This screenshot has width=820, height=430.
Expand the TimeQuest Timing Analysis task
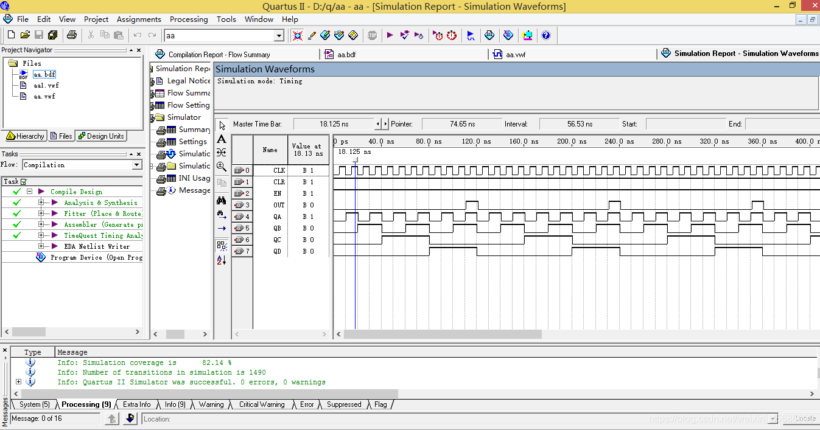tap(41, 235)
